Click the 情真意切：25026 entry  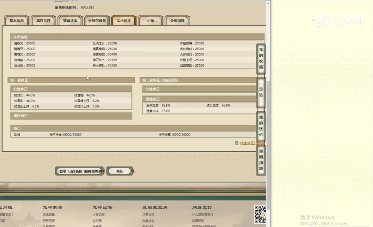[x=105, y=49]
